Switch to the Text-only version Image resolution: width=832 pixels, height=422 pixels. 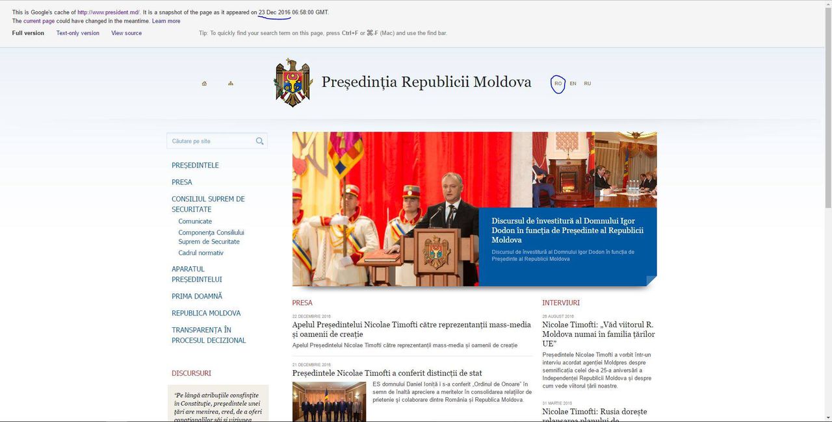pos(78,33)
